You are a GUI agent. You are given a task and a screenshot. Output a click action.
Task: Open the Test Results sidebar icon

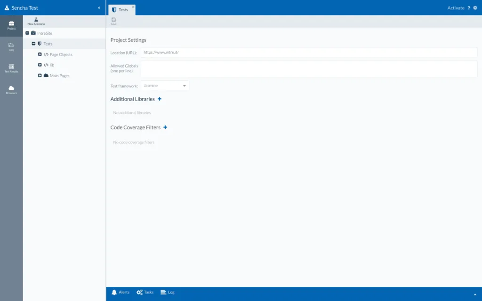[x=11, y=68]
